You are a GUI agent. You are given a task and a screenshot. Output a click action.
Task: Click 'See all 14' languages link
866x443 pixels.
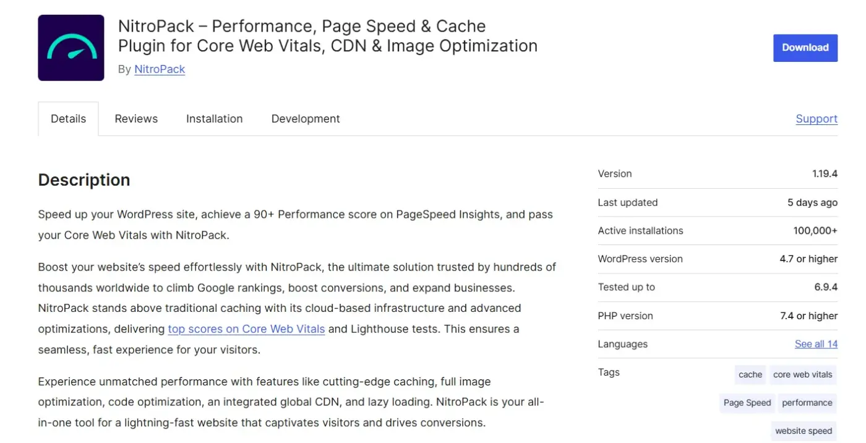[816, 344]
